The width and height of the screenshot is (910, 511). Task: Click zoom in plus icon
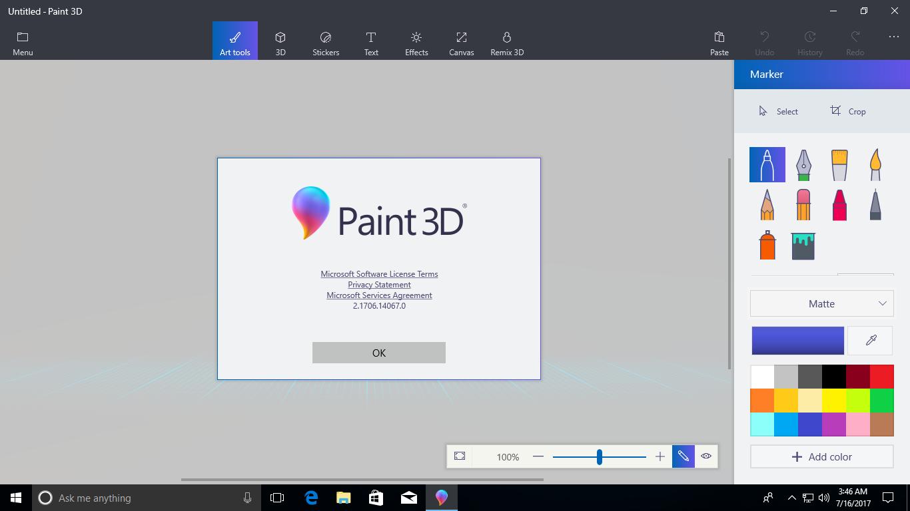point(660,456)
